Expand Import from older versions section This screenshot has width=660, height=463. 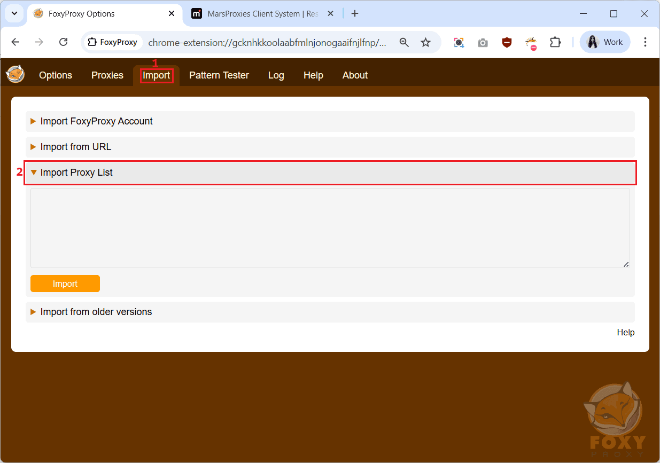pos(96,312)
